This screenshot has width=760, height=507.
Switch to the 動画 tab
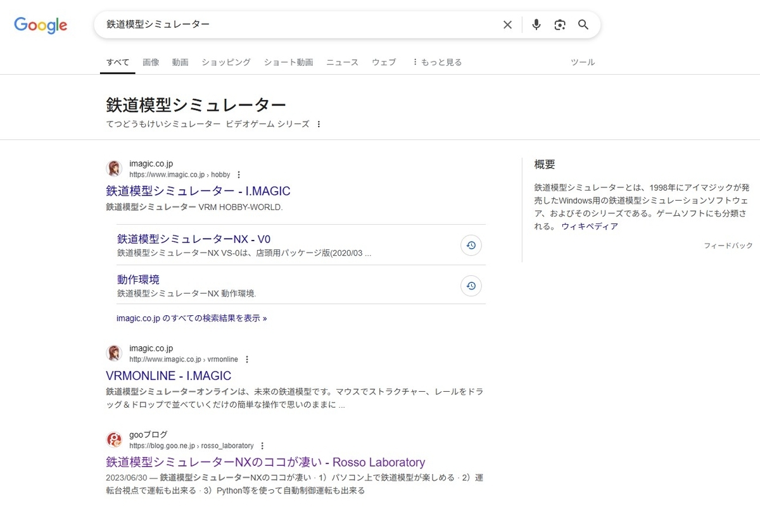pyautogui.click(x=180, y=62)
